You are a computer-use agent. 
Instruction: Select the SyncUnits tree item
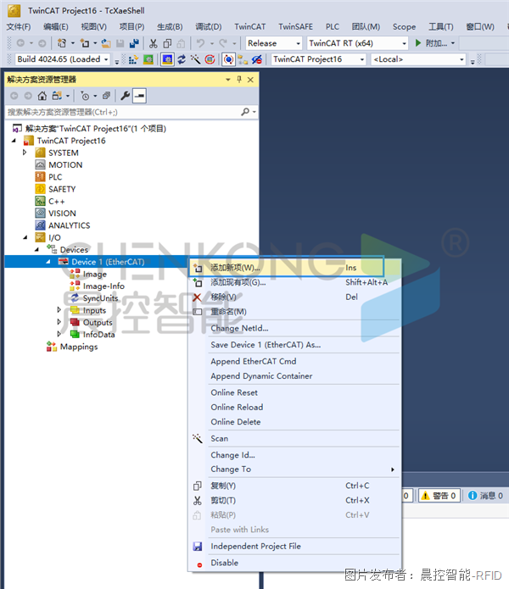tap(100, 297)
